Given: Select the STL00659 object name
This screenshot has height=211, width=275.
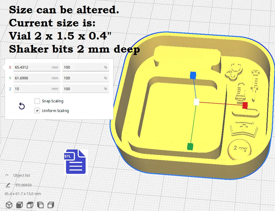Looking at the screenshot, I should click(x=23, y=185).
